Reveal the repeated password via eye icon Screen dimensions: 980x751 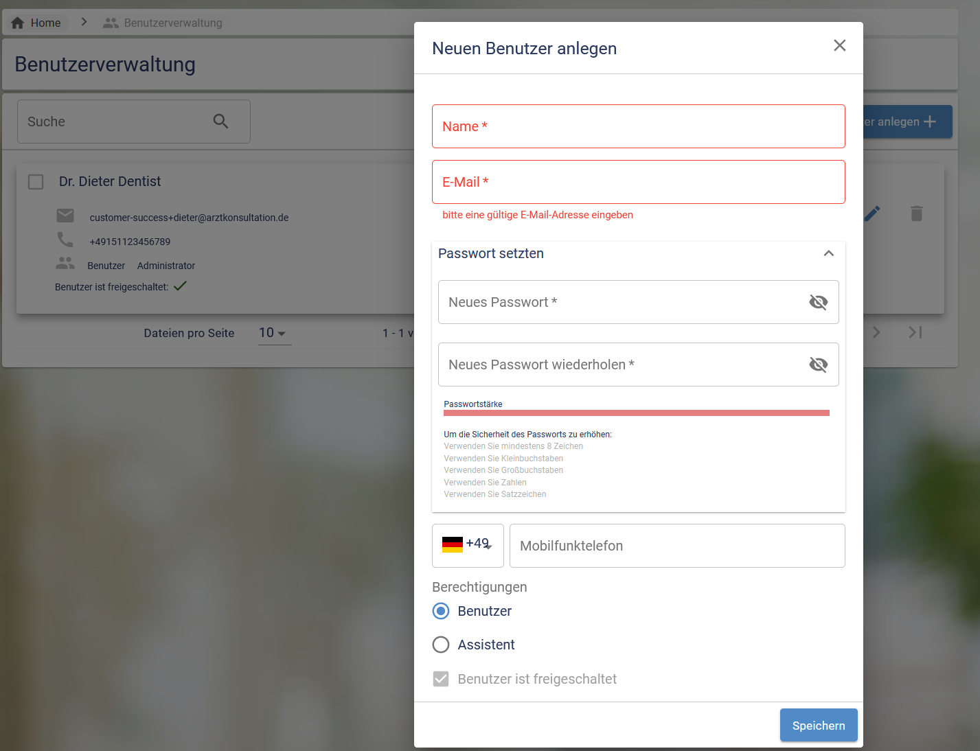(x=818, y=365)
